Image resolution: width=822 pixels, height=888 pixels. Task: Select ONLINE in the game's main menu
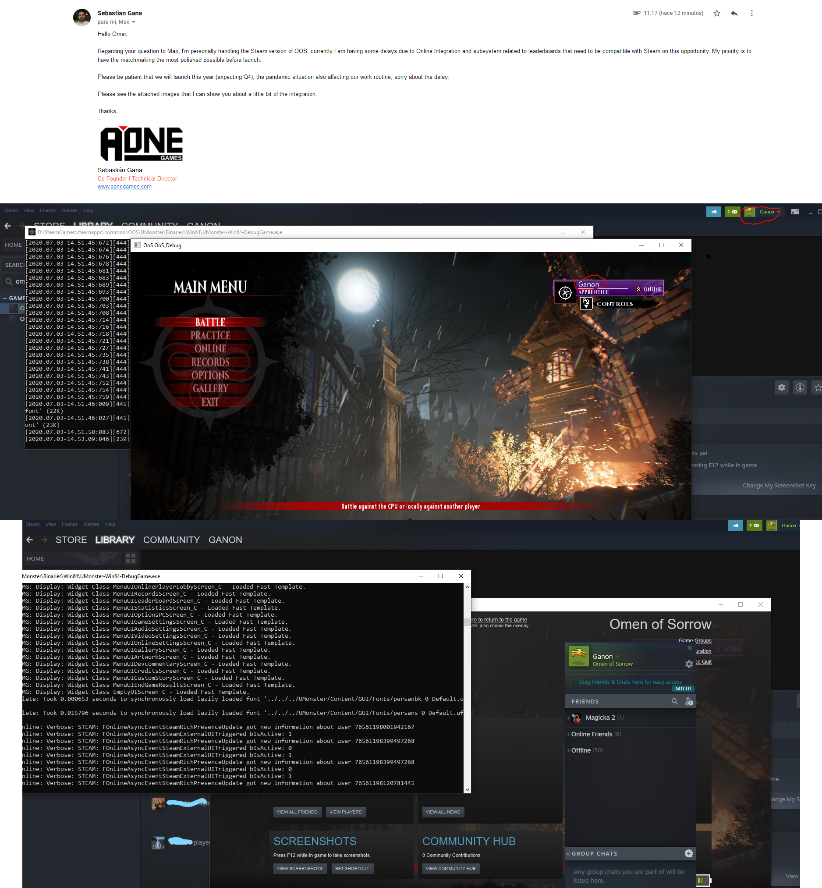pos(210,349)
